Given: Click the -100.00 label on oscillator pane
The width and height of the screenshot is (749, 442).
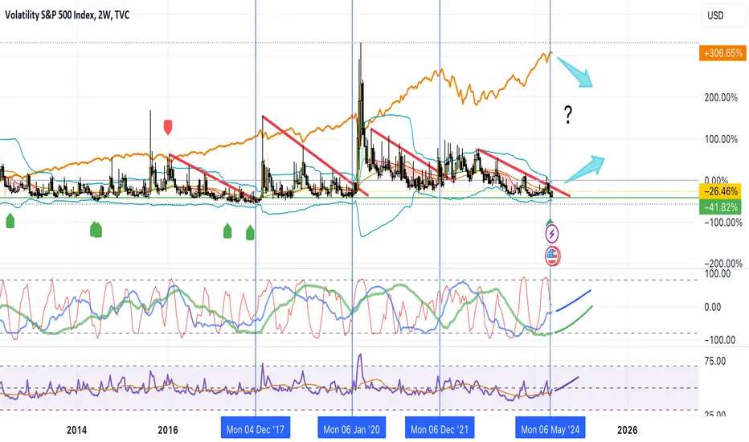Looking at the screenshot, I should [x=719, y=340].
